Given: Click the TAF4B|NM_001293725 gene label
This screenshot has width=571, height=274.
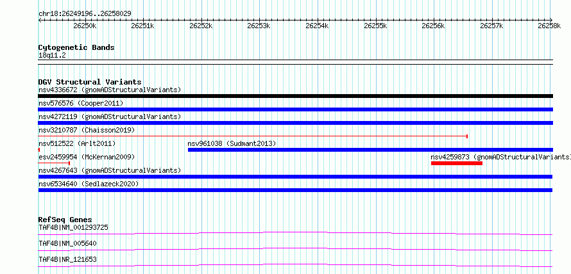Looking at the screenshot, I should pyautogui.click(x=73, y=227).
